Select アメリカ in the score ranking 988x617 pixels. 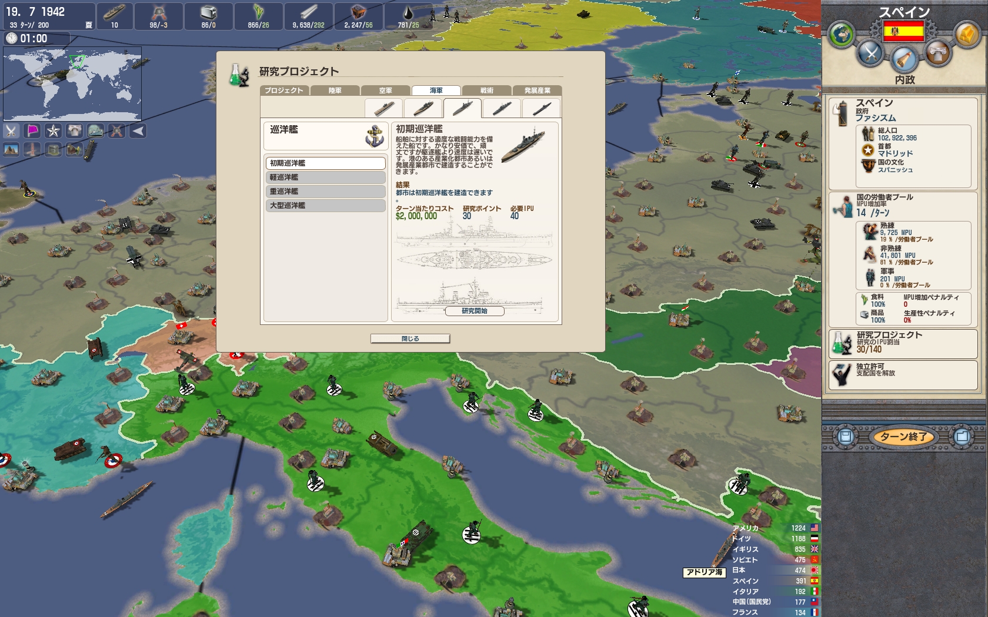pos(775,528)
